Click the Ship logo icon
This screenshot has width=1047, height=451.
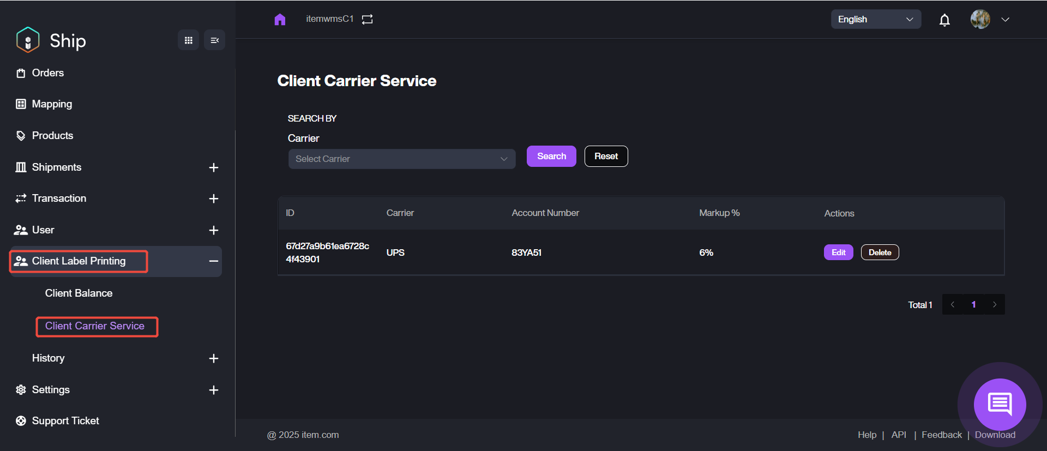tap(28, 40)
